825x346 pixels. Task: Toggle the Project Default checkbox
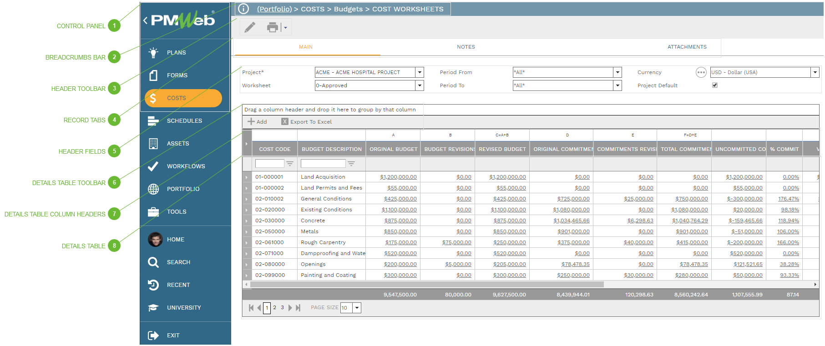click(715, 85)
